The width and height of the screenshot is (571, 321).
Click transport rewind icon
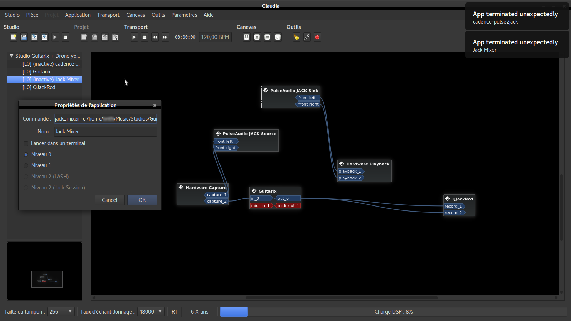(155, 37)
